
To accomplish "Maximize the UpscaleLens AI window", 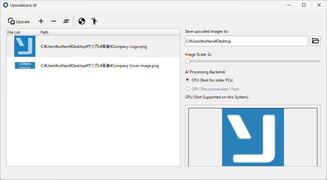I will click(304, 5).
